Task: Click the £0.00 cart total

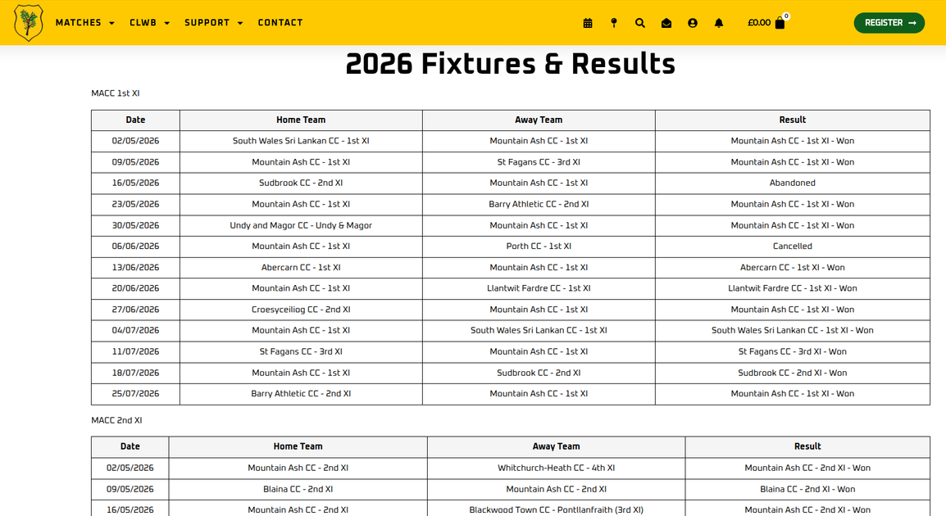Action: click(759, 23)
